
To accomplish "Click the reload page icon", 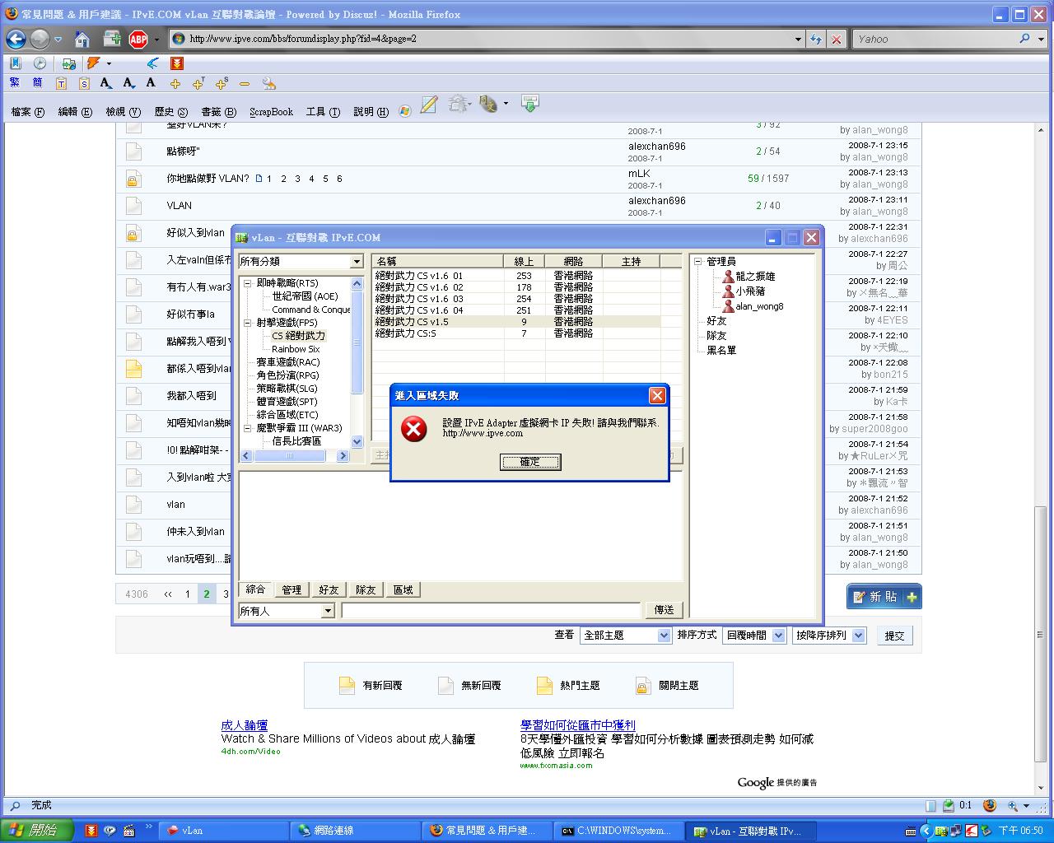I will click(815, 39).
